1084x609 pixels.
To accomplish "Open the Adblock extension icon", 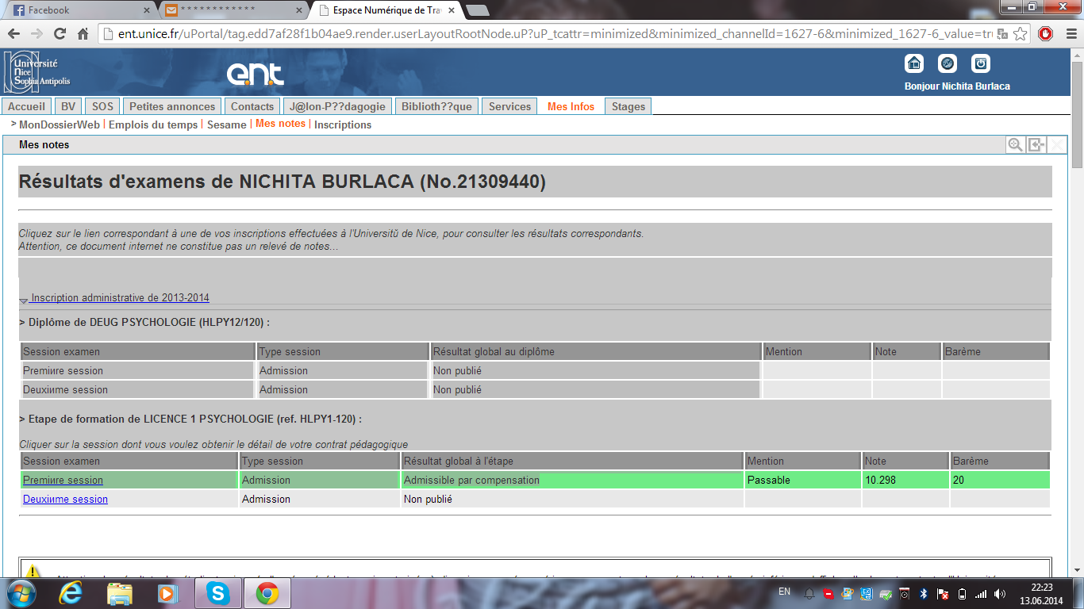I will tap(1045, 34).
